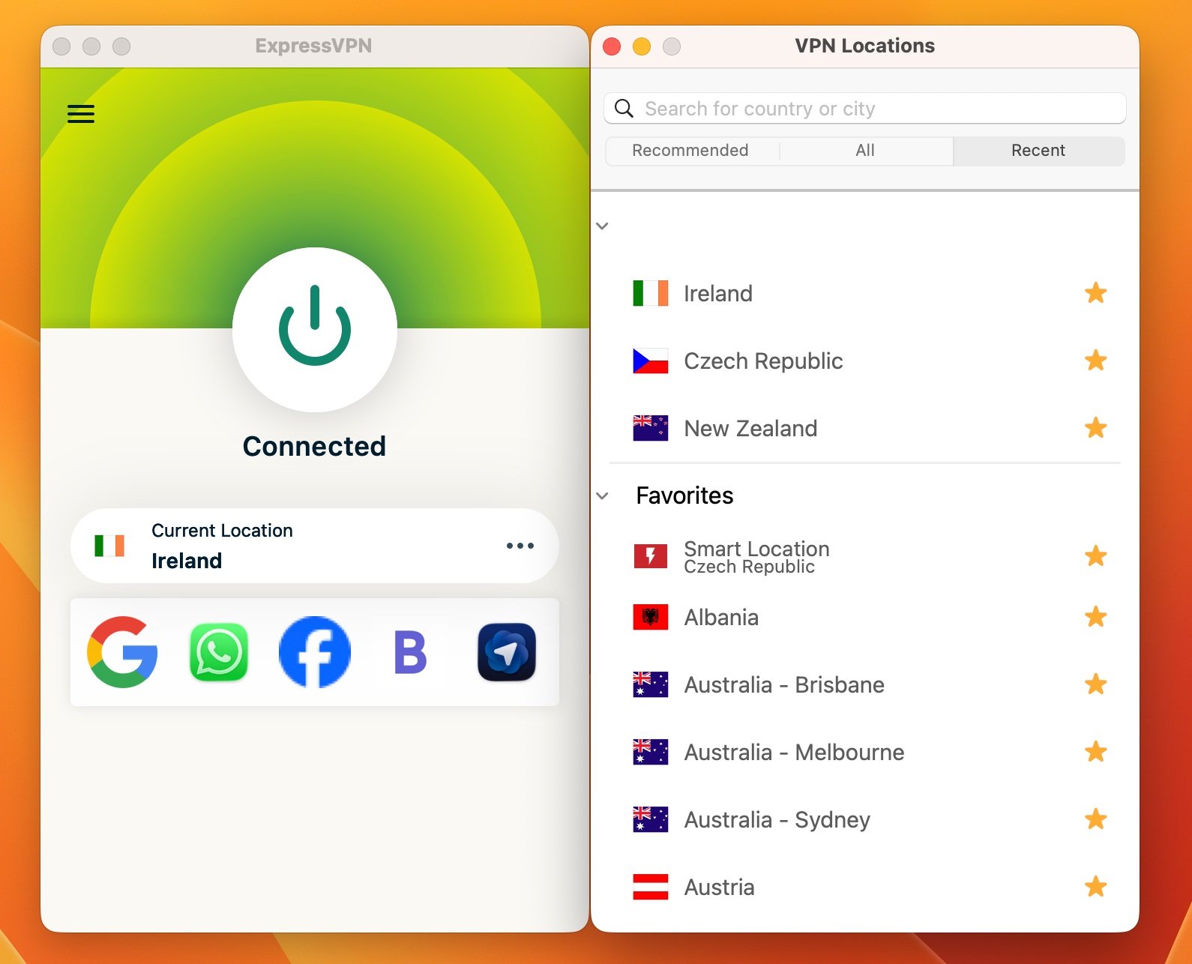Launch the Google shortcut

coord(123,652)
